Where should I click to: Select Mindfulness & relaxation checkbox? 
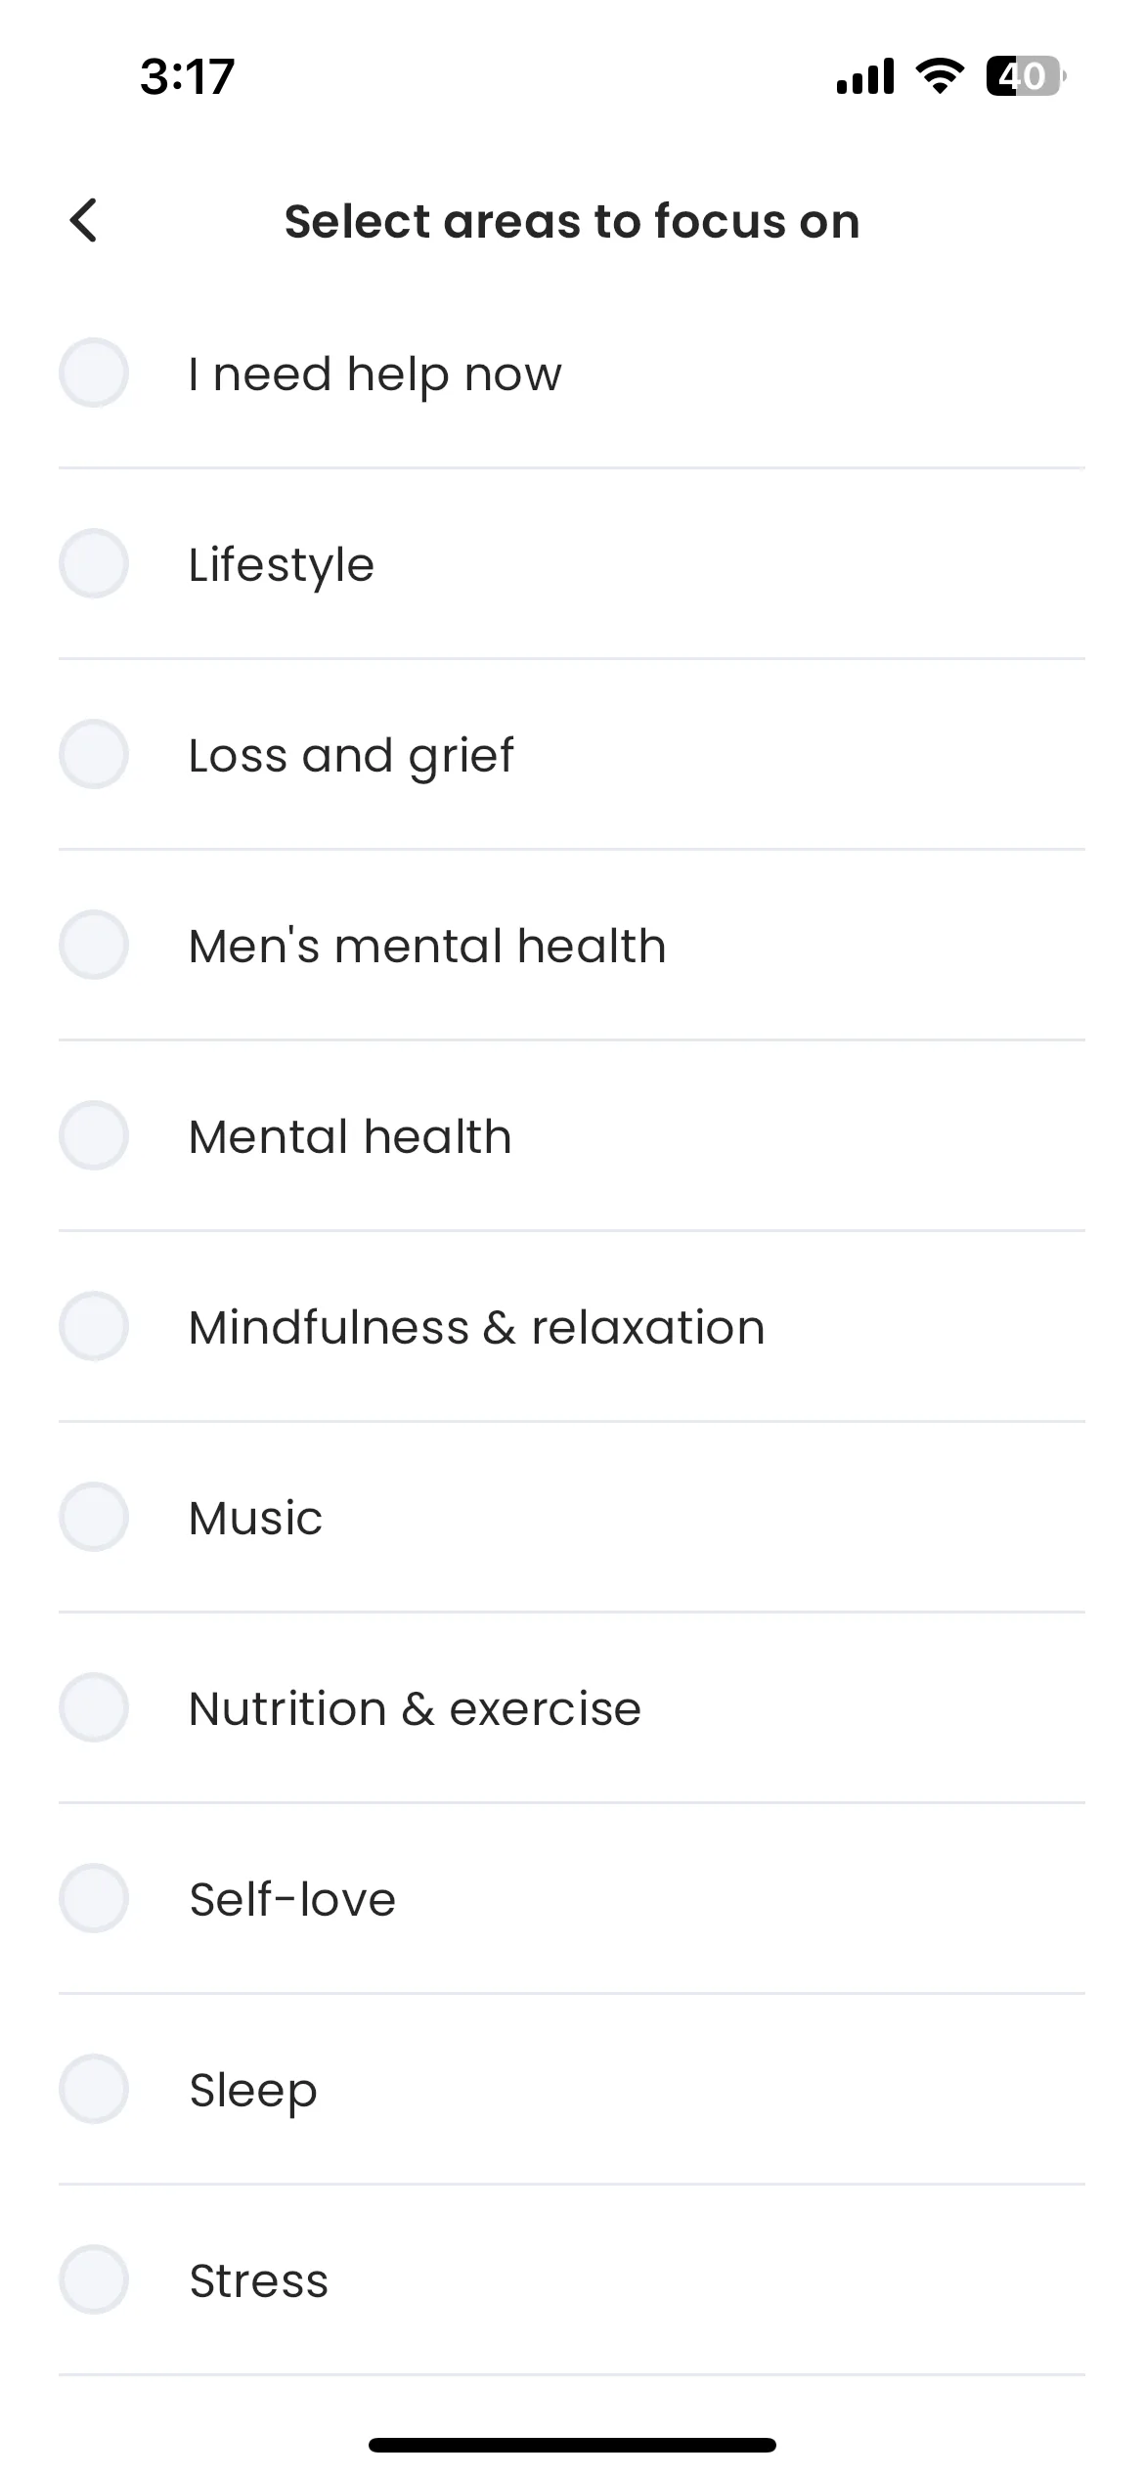coord(94,1326)
